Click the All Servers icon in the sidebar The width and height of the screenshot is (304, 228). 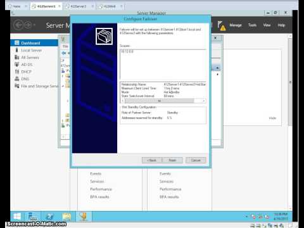pyautogui.click(x=17, y=57)
